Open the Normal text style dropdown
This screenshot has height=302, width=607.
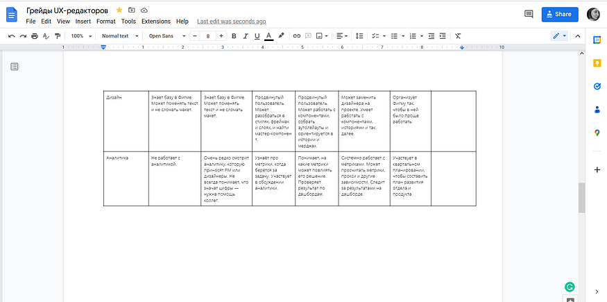(120, 36)
